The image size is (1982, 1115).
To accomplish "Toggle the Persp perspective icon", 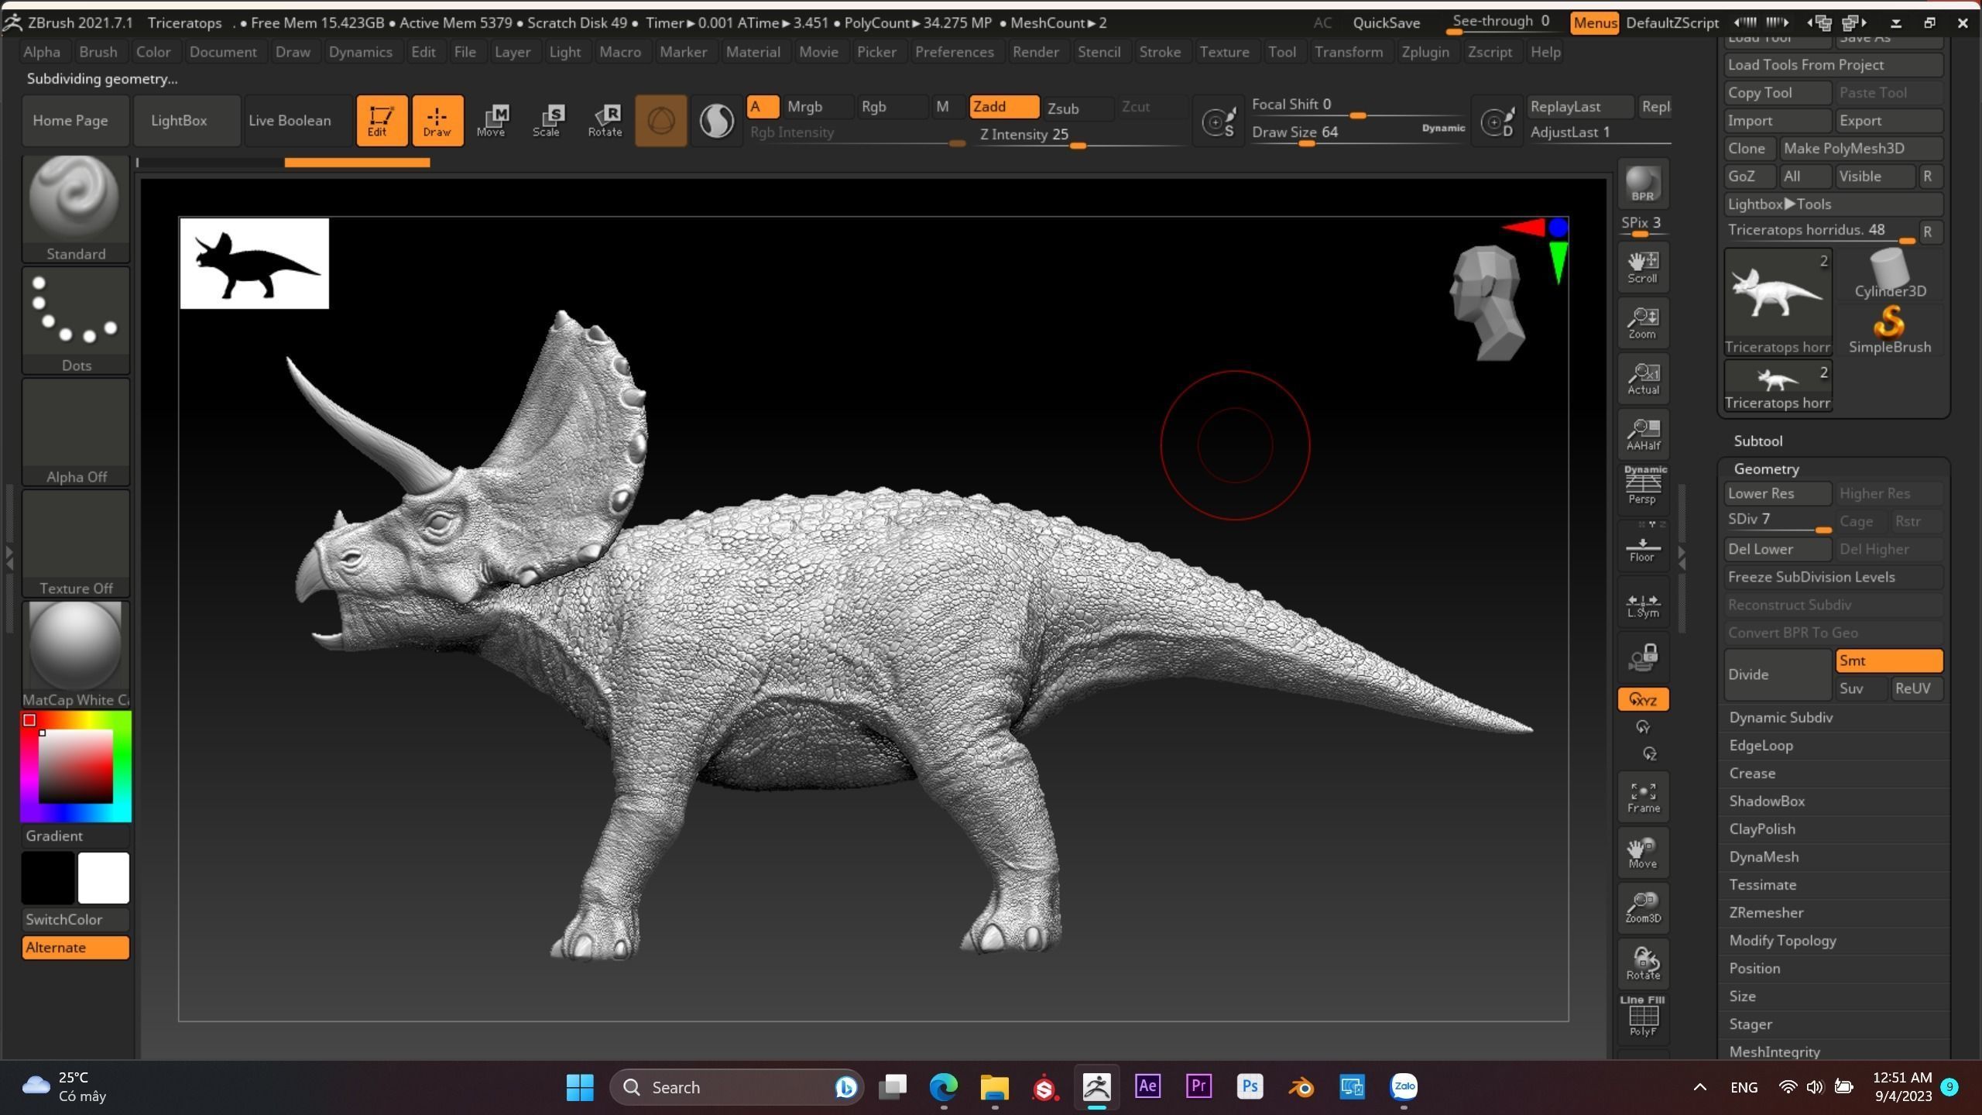I will pos(1642,485).
